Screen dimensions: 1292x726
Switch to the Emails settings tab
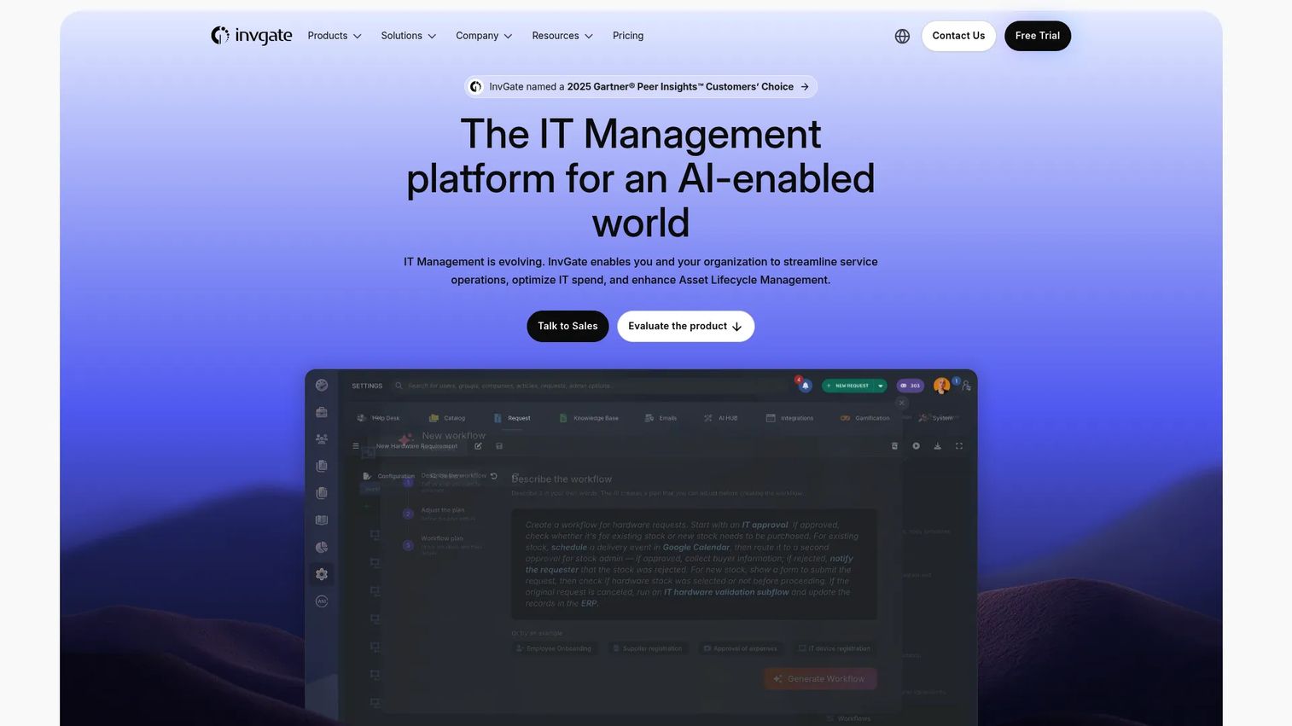tap(661, 418)
